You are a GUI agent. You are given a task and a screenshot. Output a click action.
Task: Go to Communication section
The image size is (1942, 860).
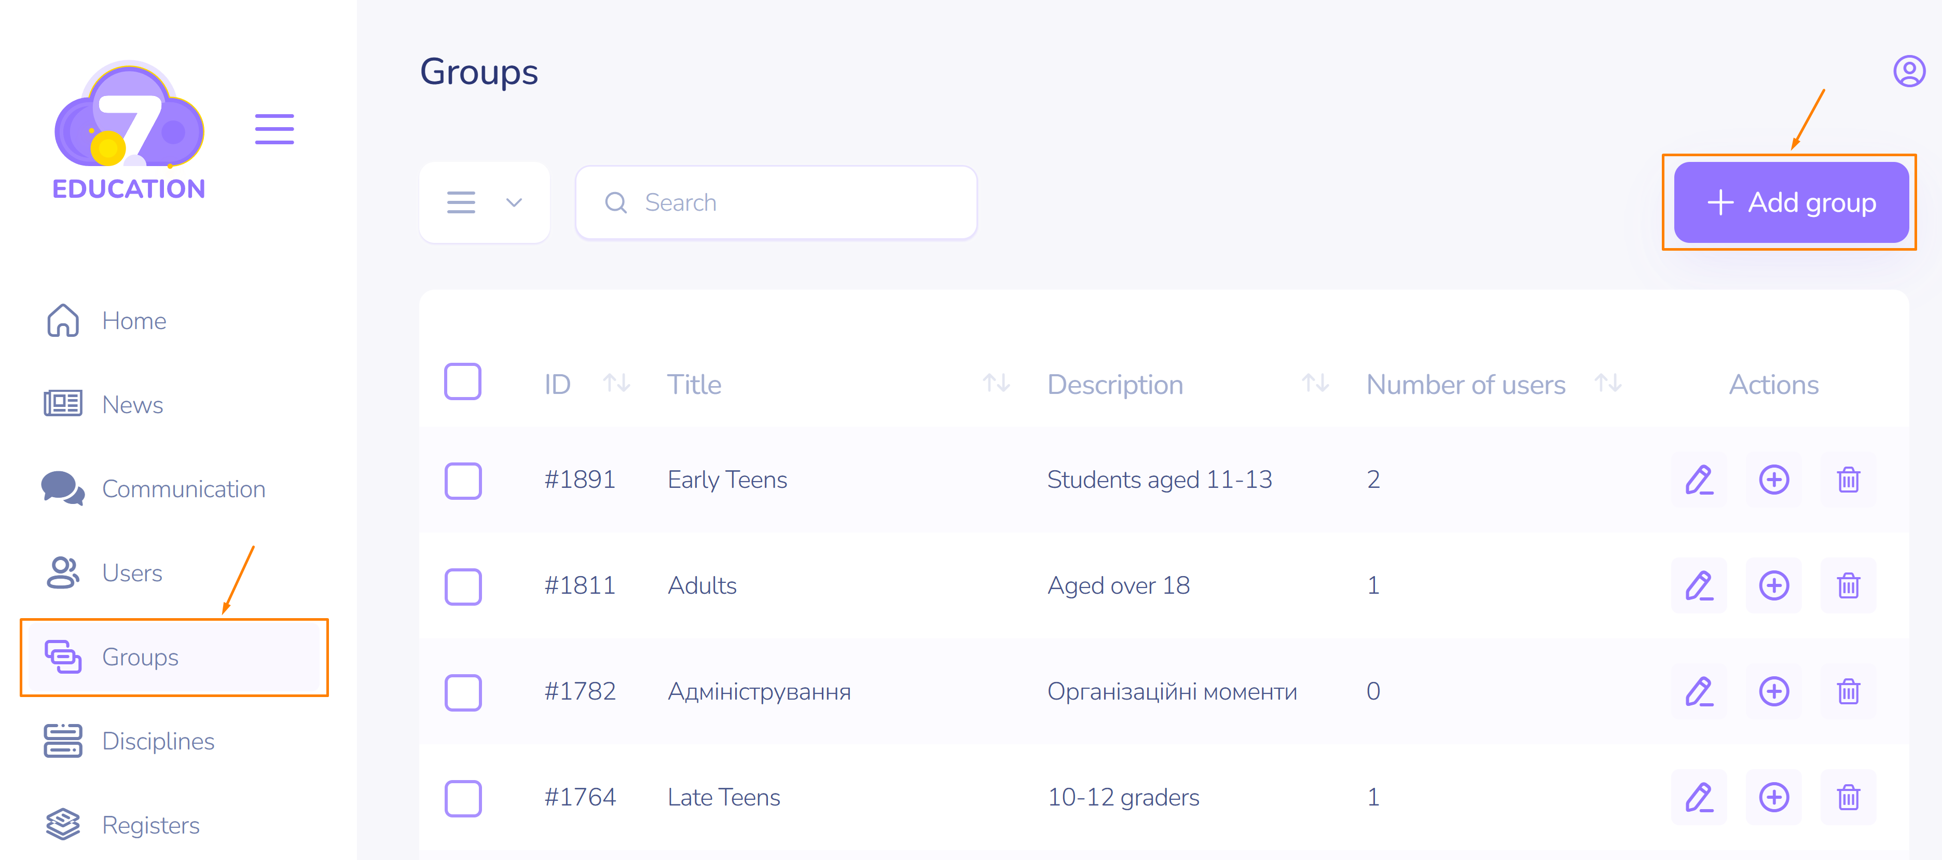point(183,489)
